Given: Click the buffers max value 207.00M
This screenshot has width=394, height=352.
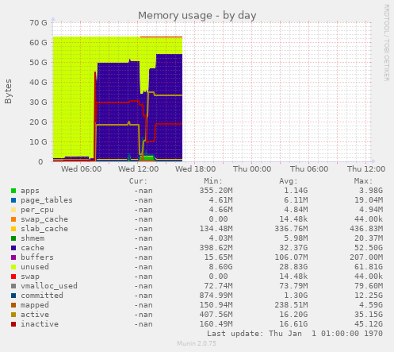Looking at the screenshot, I should coord(366,257).
